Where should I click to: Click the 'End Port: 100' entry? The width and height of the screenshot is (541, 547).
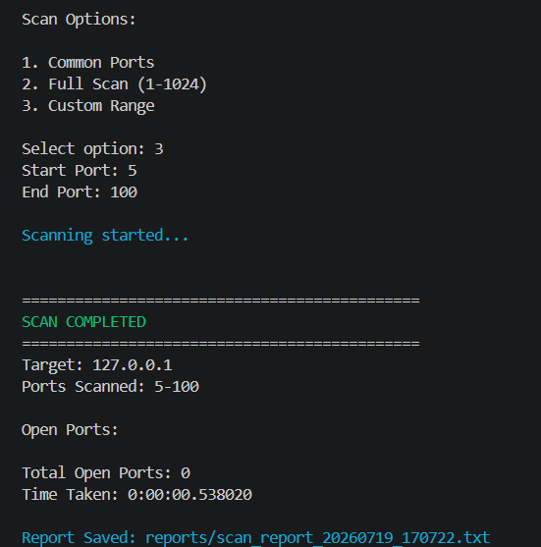80,192
